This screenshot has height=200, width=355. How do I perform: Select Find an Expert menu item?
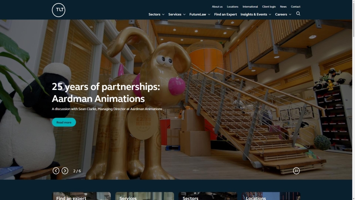click(226, 15)
